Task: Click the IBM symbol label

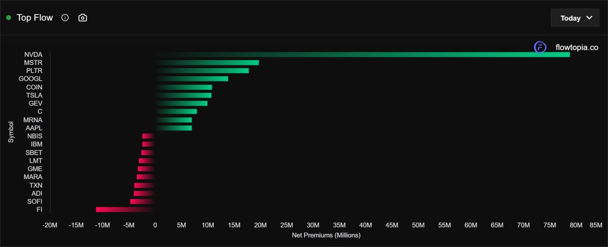Action: tap(36, 144)
